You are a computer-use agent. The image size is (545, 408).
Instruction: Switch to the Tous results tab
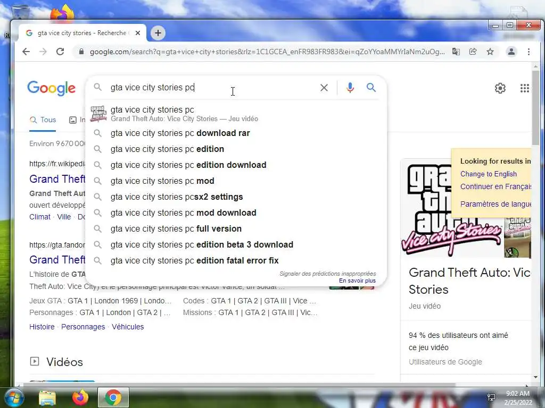pos(43,120)
